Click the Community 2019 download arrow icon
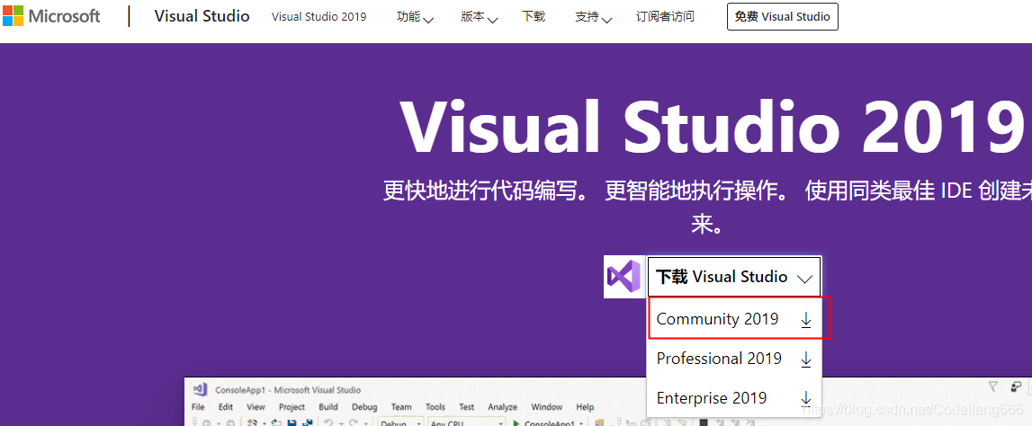Image resolution: width=1032 pixels, height=426 pixels. coord(805,320)
